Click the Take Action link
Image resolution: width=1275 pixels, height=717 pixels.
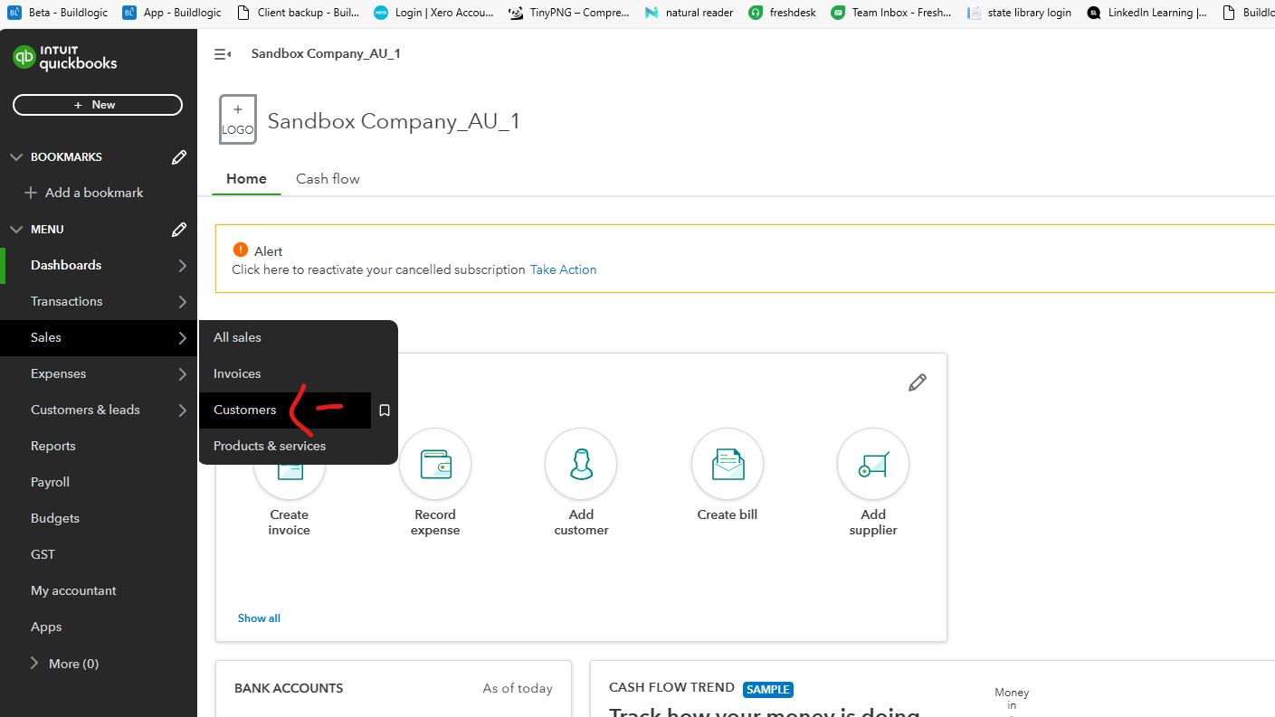pyautogui.click(x=563, y=269)
